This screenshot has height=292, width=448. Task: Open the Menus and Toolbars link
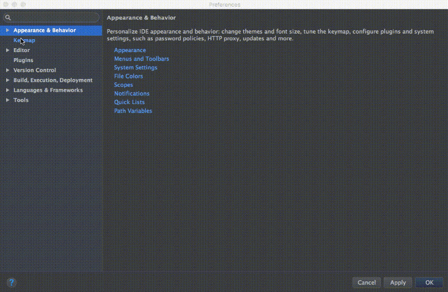[142, 59]
